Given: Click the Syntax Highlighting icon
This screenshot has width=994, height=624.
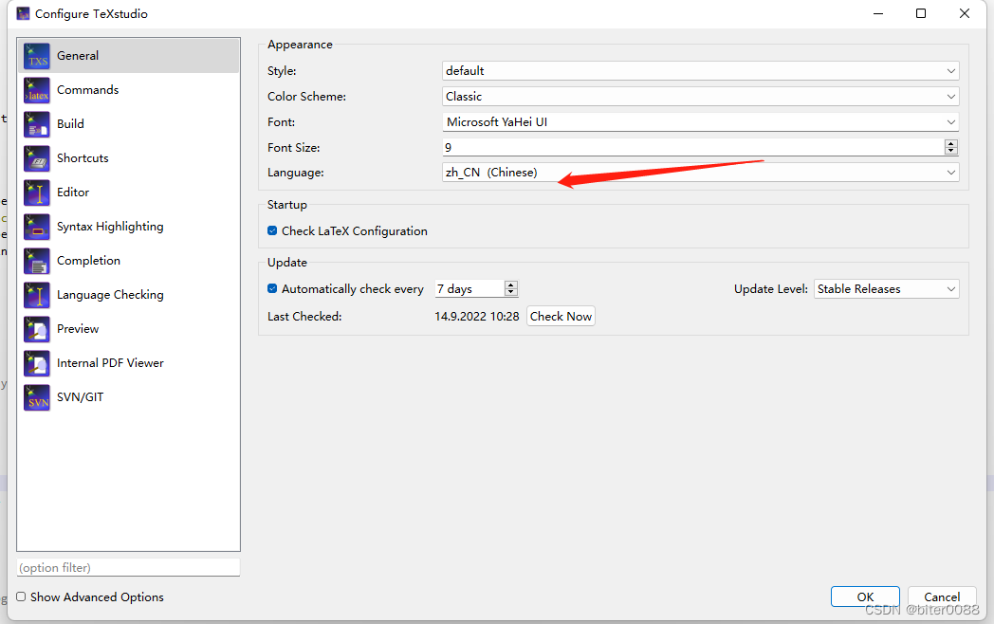Looking at the screenshot, I should tap(37, 227).
